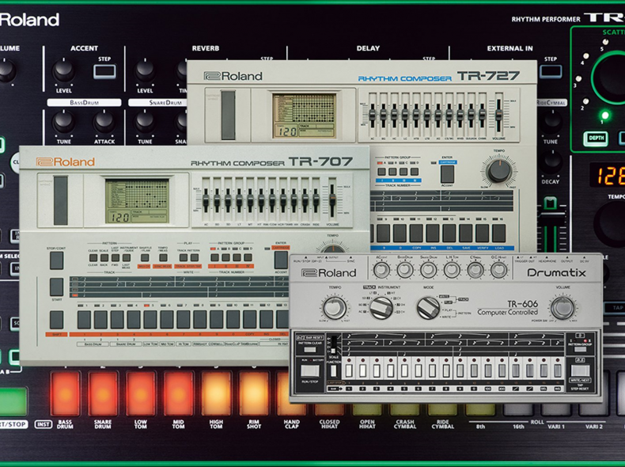Click the BassDrum ATTACK knob
Screen dimensions: 625x467
[x=104, y=122]
